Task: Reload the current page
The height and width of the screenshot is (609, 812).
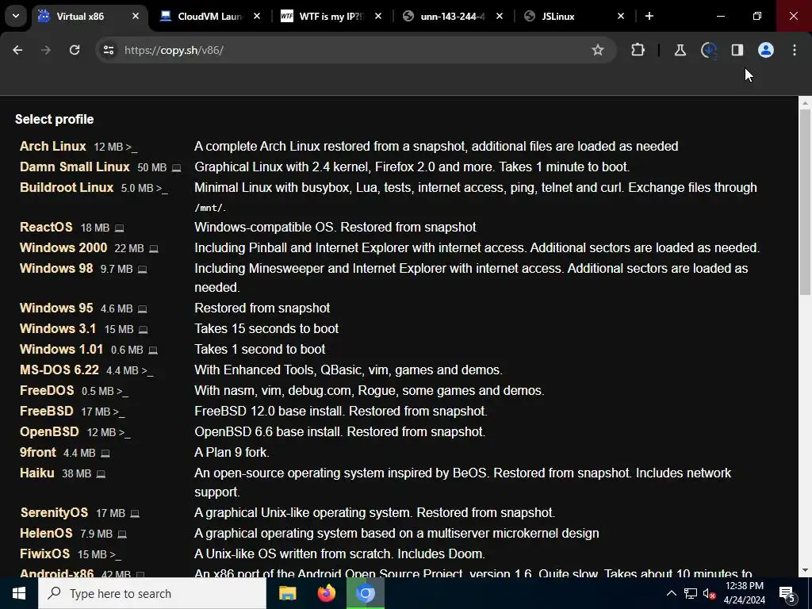Action: coord(75,50)
